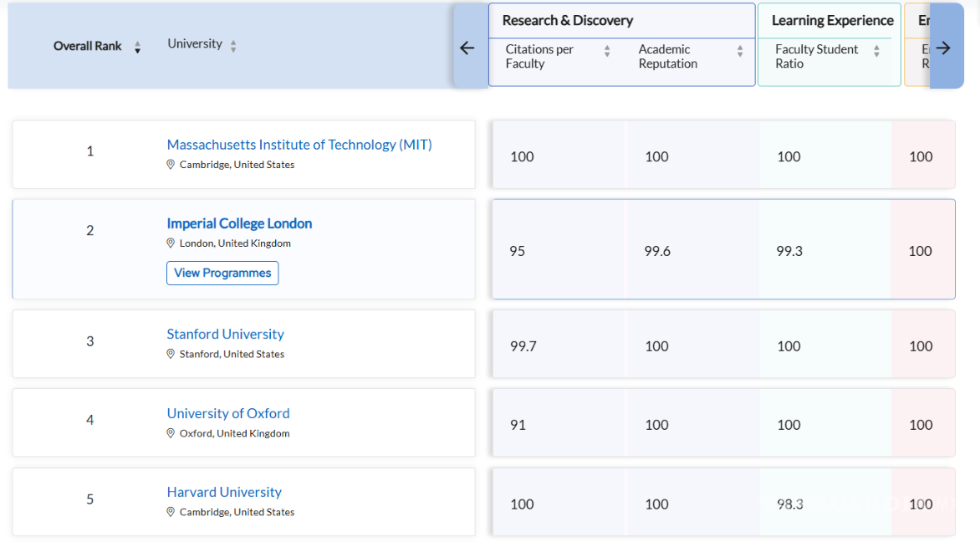Open Massachusetts Institute of Technology link
This screenshot has width=980, height=542.
click(299, 144)
